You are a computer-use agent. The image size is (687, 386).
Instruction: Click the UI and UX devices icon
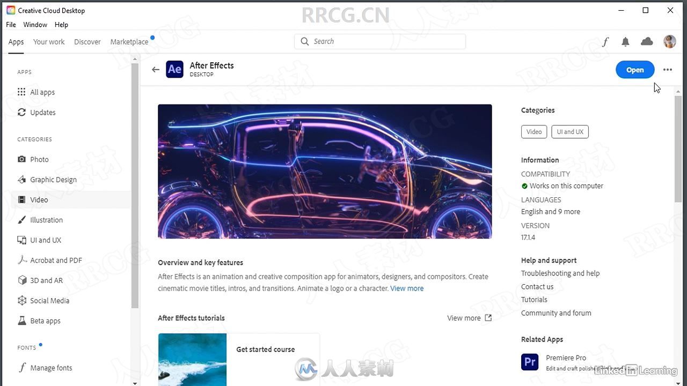pyautogui.click(x=21, y=240)
